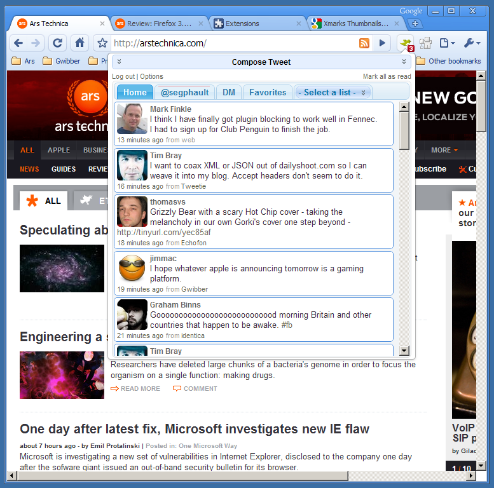Switch to the Review: Firefox 3 tab
The width and height of the screenshot is (494, 488).
pyautogui.click(x=159, y=24)
